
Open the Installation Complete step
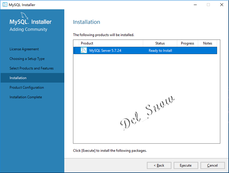click(26, 97)
